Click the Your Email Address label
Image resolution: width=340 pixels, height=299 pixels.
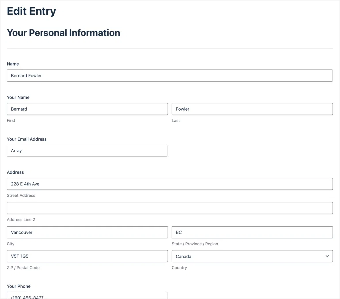(27, 139)
